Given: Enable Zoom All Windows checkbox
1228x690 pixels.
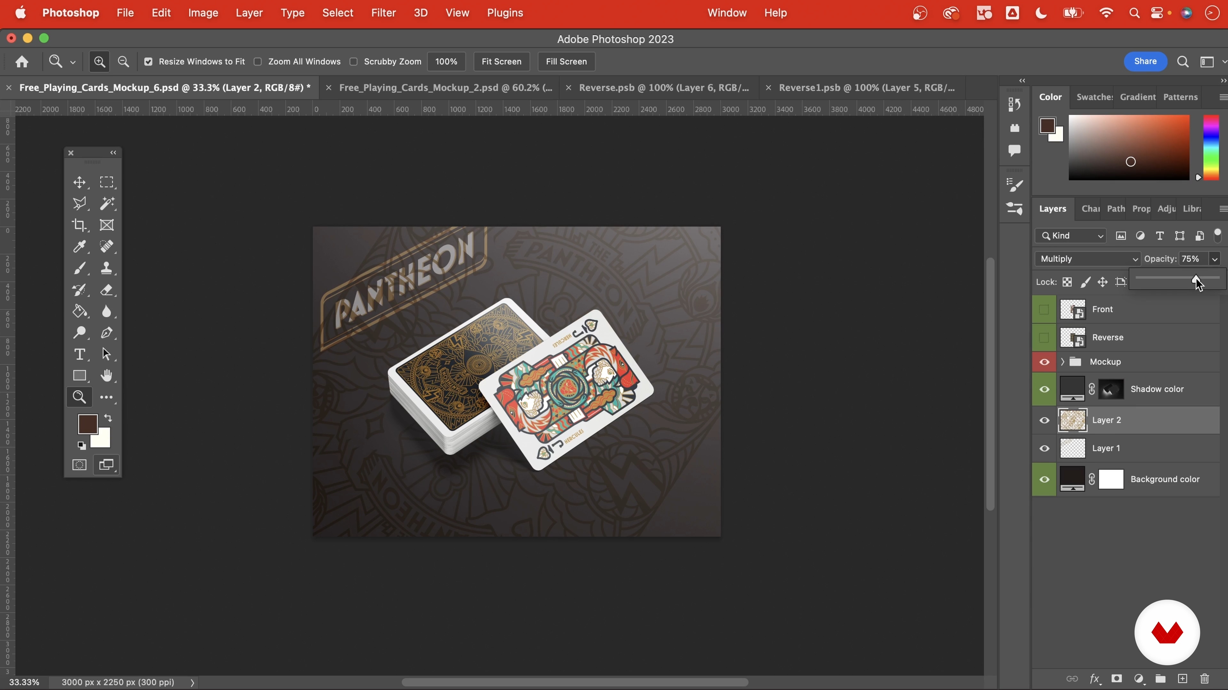Looking at the screenshot, I should 258,62.
